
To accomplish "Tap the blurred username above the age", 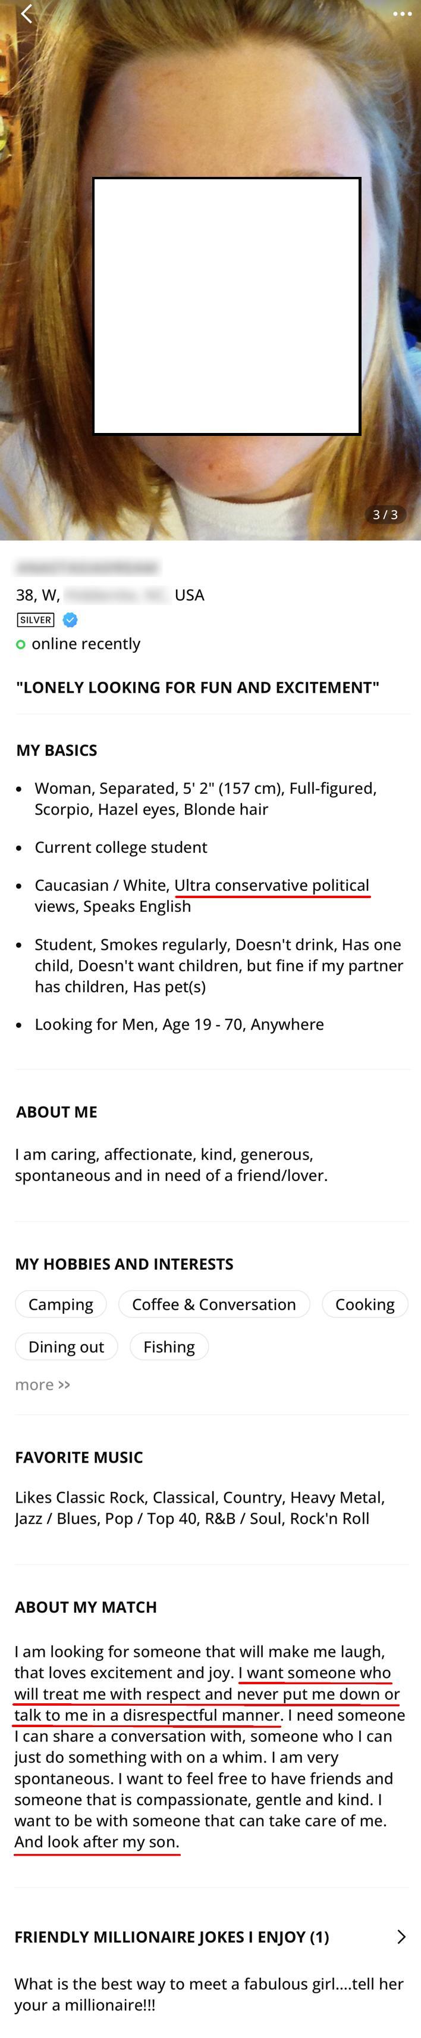I will 87,567.
